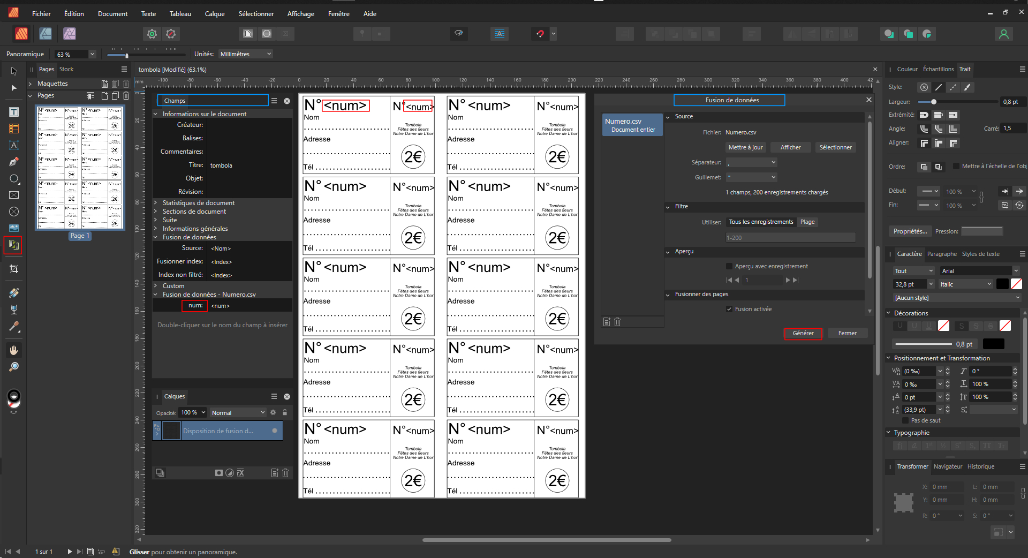1028x558 pixels.
Task: Open the Stock tab
Action: pyautogui.click(x=66, y=69)
